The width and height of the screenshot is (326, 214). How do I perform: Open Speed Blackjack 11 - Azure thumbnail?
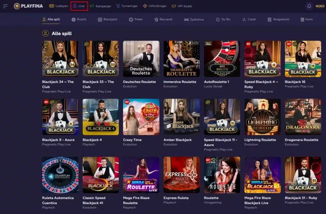222,117
